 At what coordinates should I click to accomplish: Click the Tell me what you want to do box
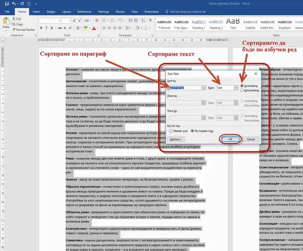point(186,12)
